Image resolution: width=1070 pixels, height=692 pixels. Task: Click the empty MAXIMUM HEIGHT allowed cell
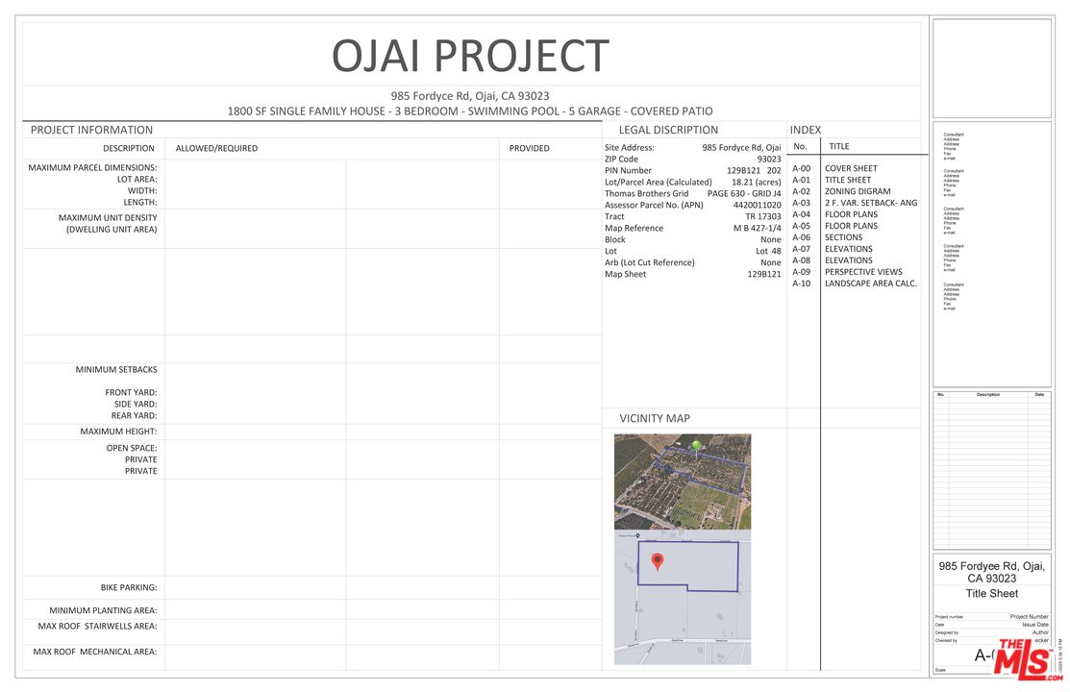coord(255,432)
